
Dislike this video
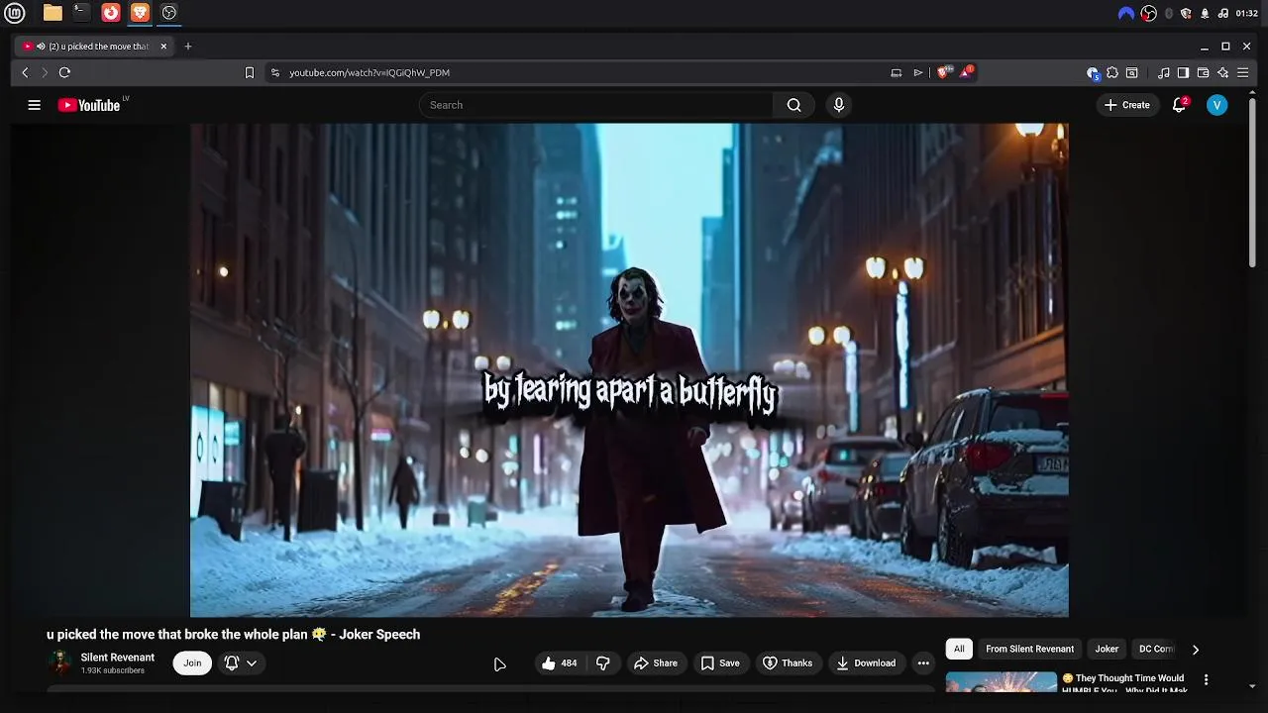point(602,663)
